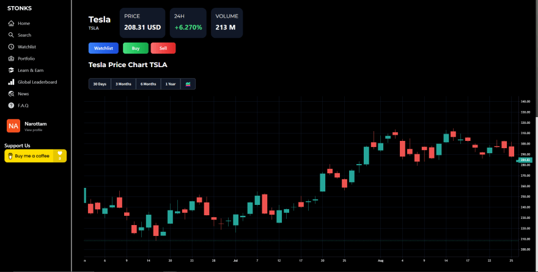Click the coffee cup icon
The image size is (538, 272).
click(10, 156)
